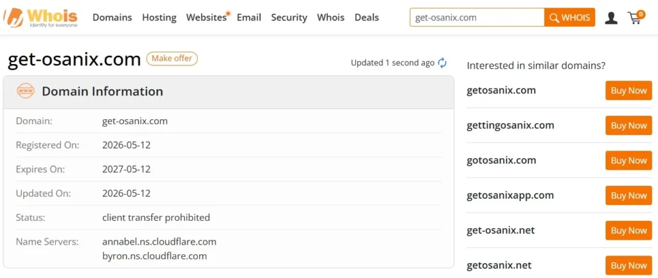Select the Registered On date 2026-05-12
Image resolution: width=658 pixels, height=278 pixels.
point(127,145)
